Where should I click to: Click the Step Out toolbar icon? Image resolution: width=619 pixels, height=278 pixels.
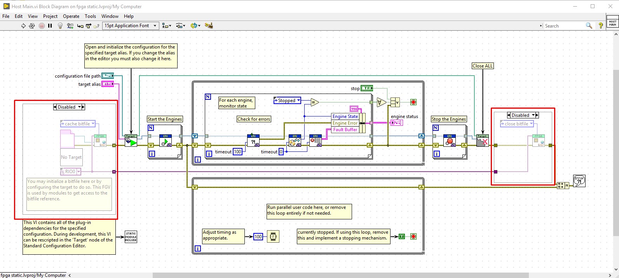[x=96, y=26]
